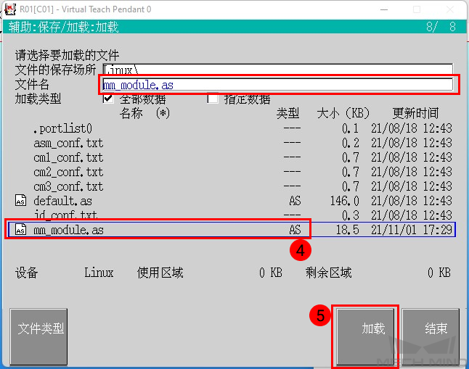Click the 结束 button
The height and width of the screenshot is (369, 469).
(x=431, y=336)
